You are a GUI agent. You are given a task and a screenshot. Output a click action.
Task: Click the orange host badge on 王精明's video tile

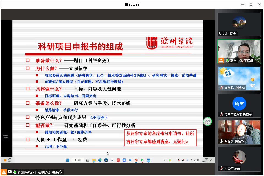pyautogui.click(x=221, y=61)
